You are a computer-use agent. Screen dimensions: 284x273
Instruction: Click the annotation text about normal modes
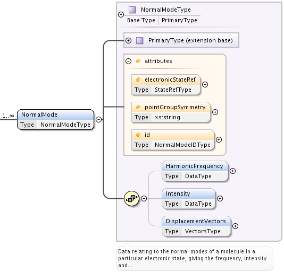192,258
